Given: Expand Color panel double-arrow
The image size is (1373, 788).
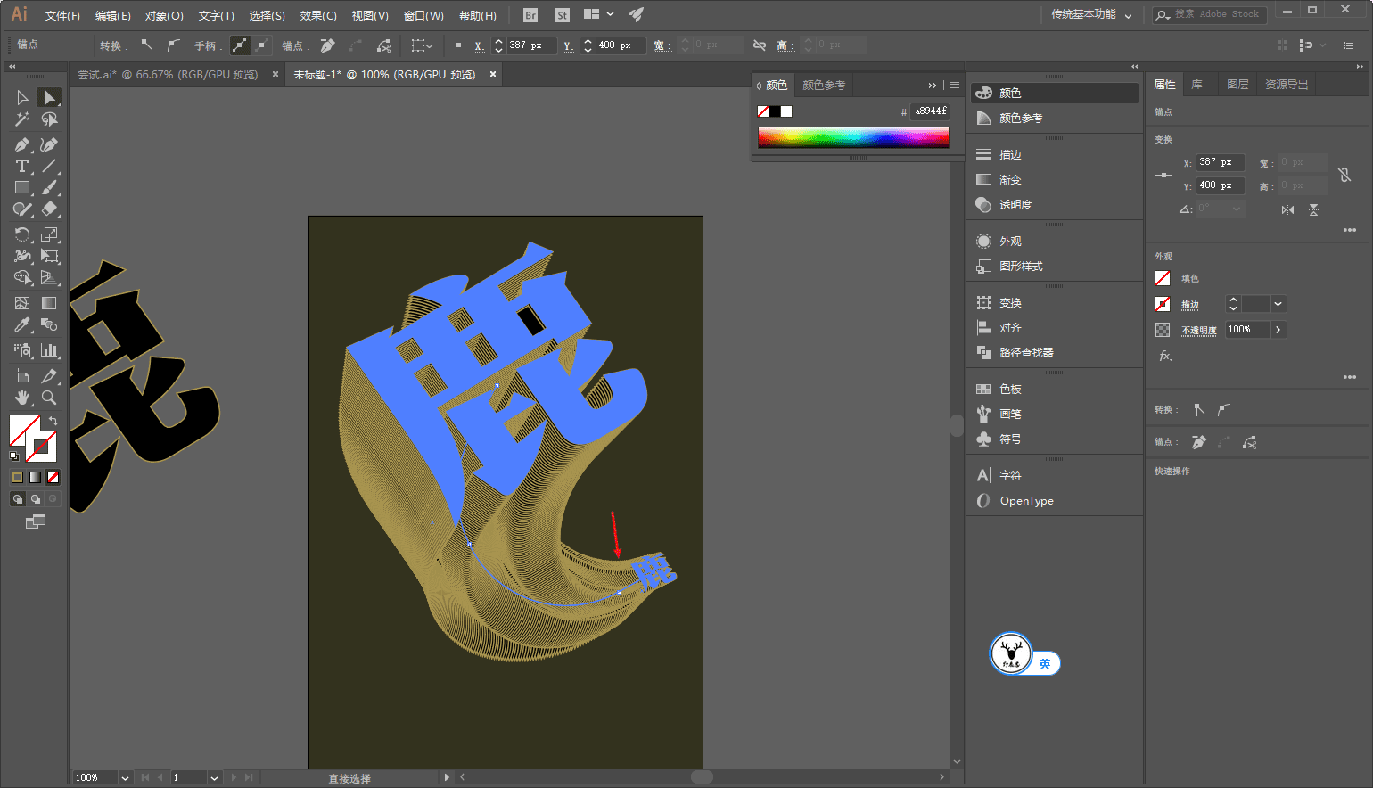Looking at the screenshot, I should [x=933, y=86].
